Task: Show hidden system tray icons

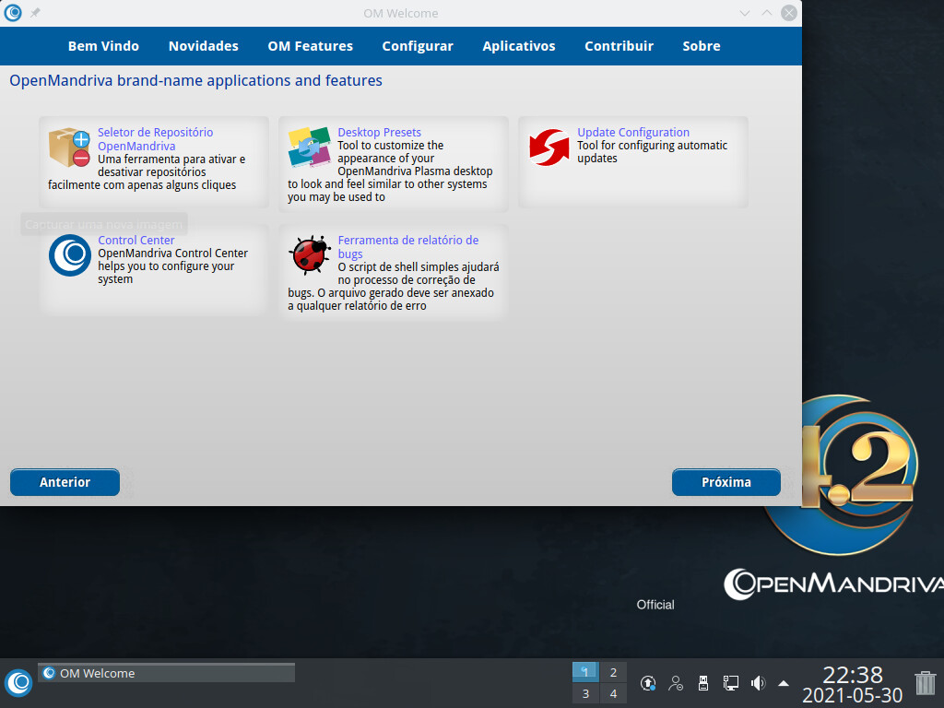Action: coord(784,683)
